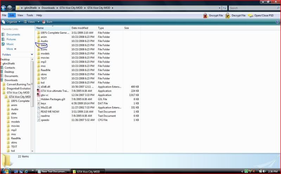The image size is (281, 174).
Task: Open the File menu
Action: 4,15
